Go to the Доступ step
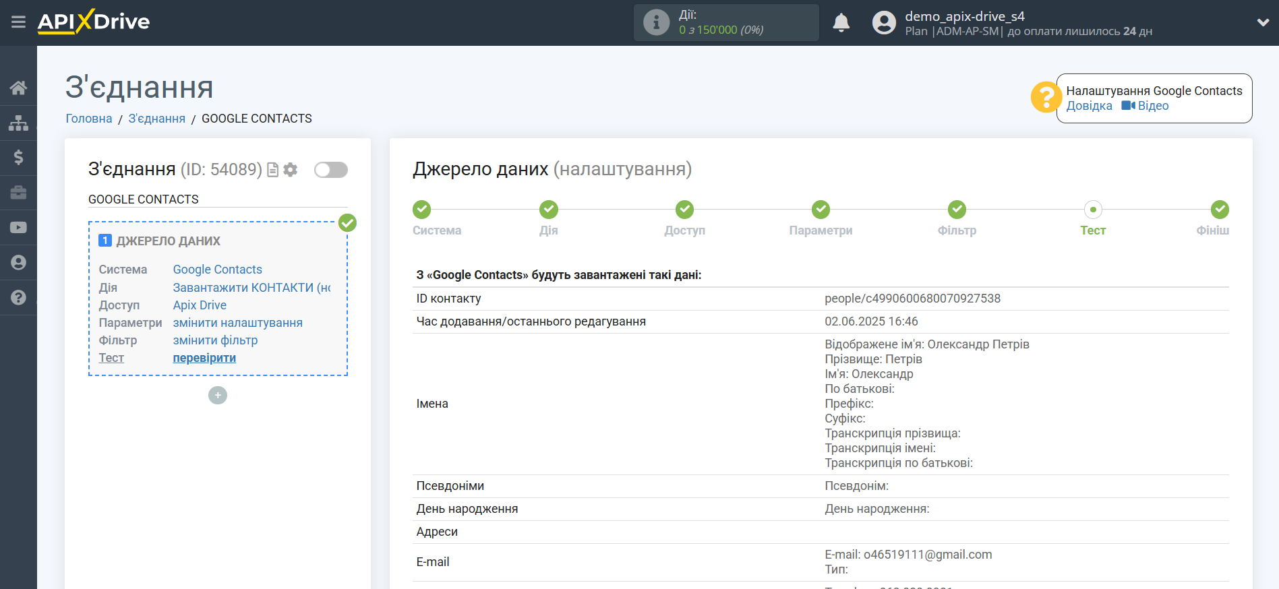1279x589 pixels. coord(685,210)
